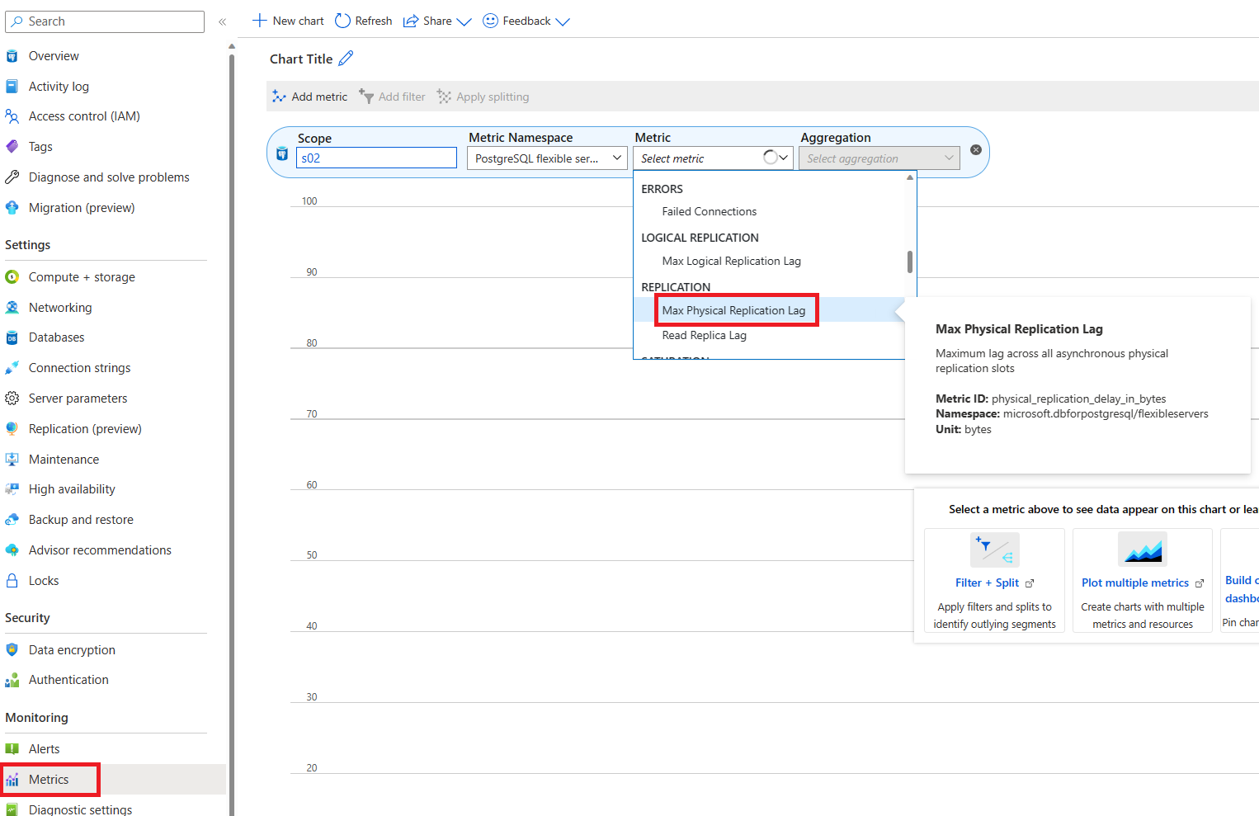The image size is (1259, 816).
Task: Open the Select aggregation dropdown
Action: pyautogui.click(x=879, y=158)
